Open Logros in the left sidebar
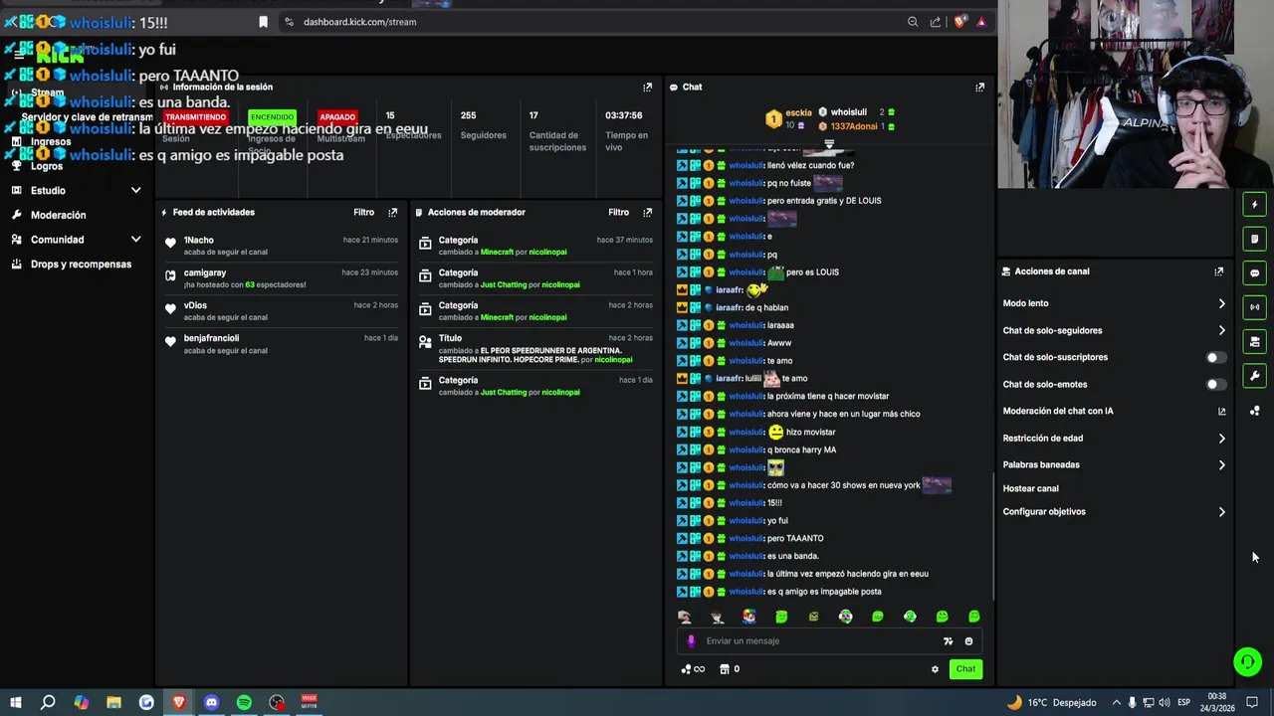This screenshot has width=1274, height=716. 46,166
